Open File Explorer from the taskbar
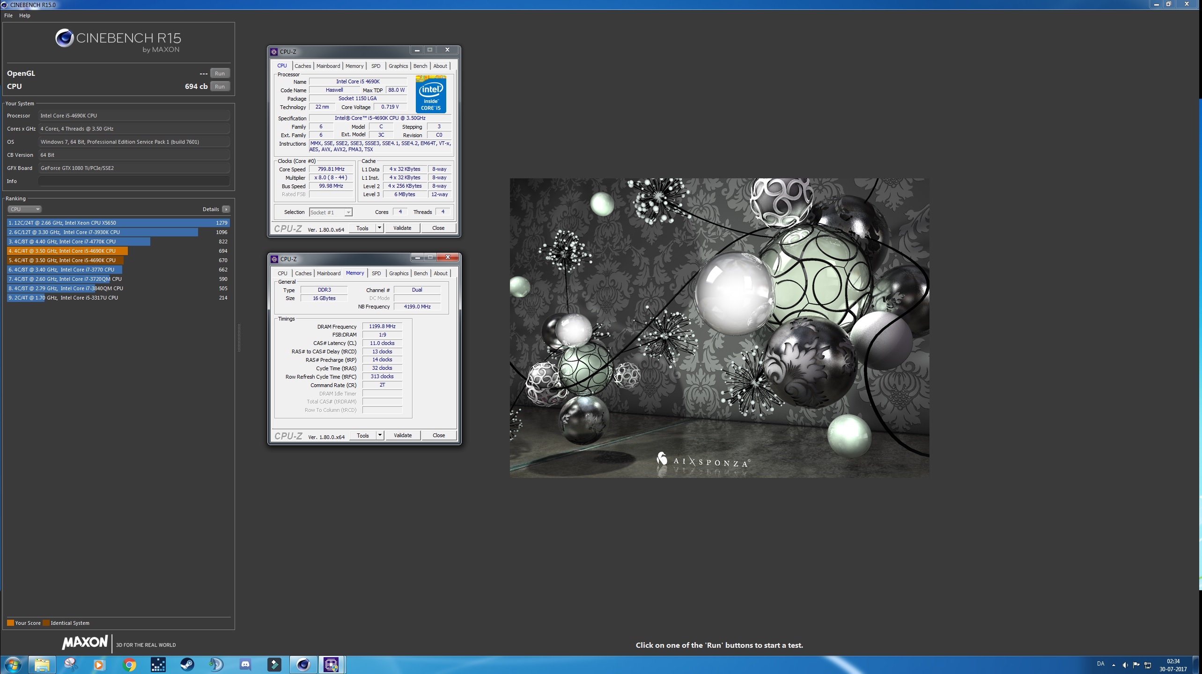The image size is (1202, 674). 42,665
